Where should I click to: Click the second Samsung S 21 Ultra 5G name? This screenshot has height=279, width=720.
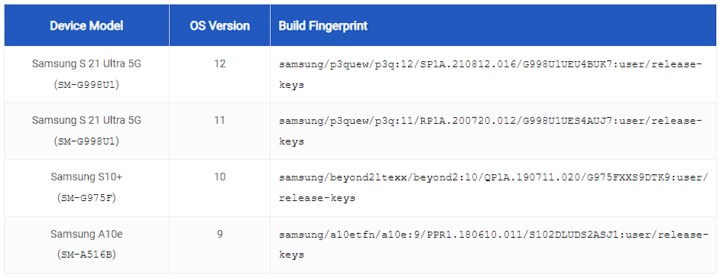(x=87, y=120)
